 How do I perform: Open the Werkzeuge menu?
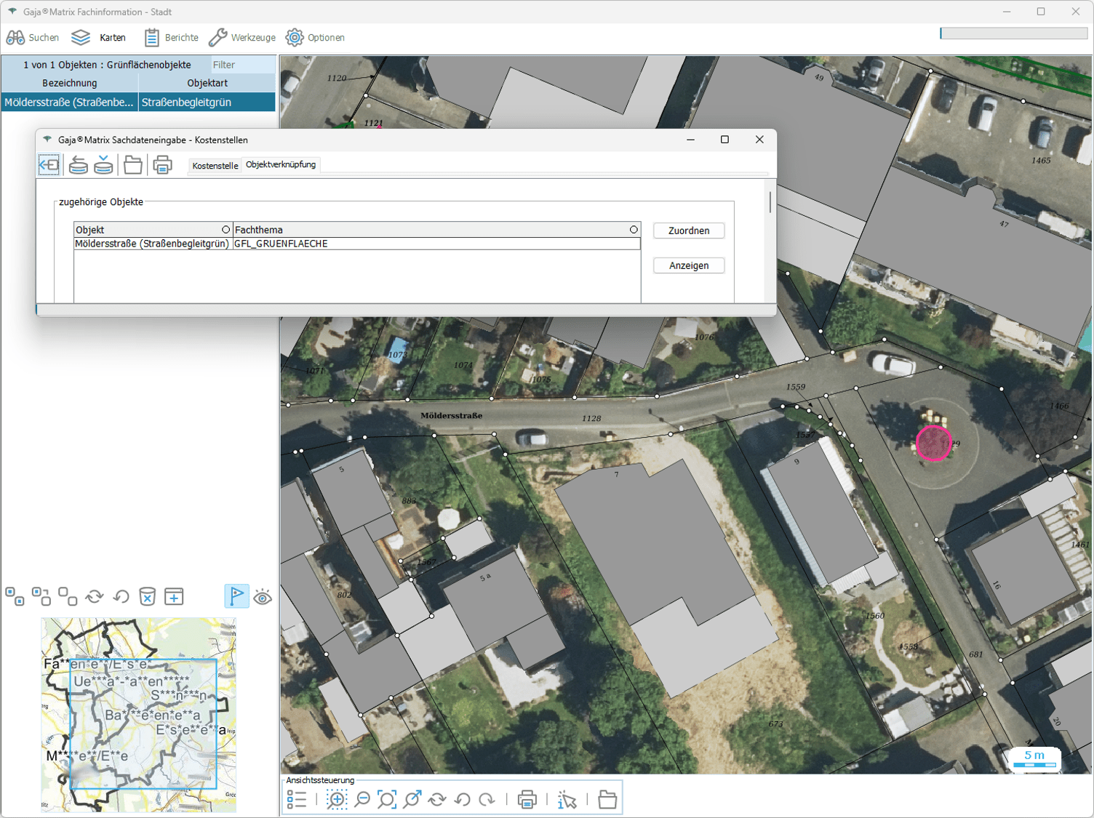coord(242,38)
